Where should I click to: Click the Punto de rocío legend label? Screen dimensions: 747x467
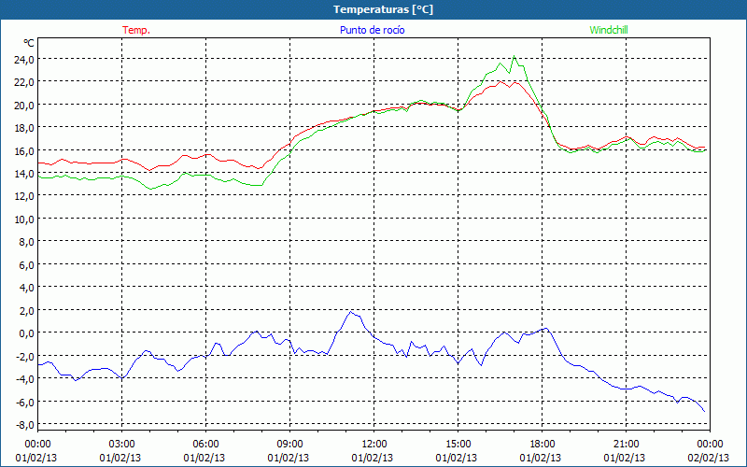[x=372, y=30]
